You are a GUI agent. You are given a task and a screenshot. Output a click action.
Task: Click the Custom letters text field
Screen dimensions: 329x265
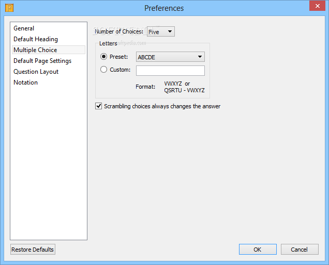coord(170,71)
